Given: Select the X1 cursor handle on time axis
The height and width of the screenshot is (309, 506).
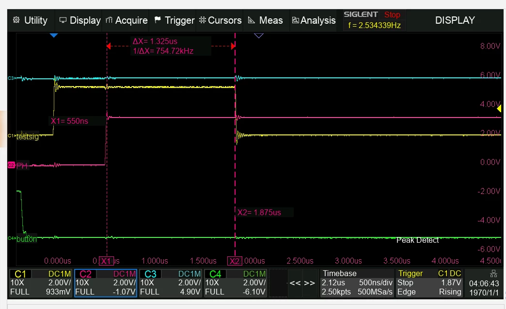Looking at the screenshot, I should pos(106,261).
